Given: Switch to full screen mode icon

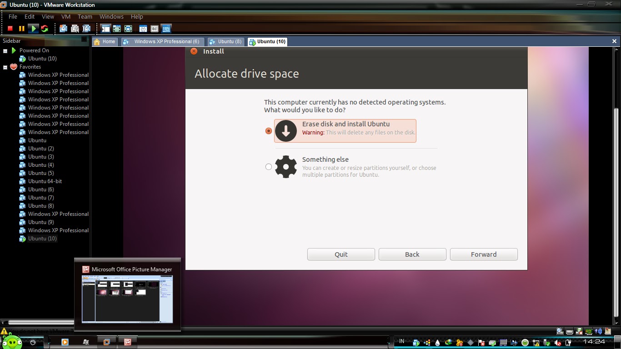Looking at the screenshot, I should tap(128, 29).
